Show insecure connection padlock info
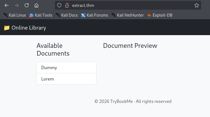The width and height of the screenshot is (210, 117). pos(67,5)
